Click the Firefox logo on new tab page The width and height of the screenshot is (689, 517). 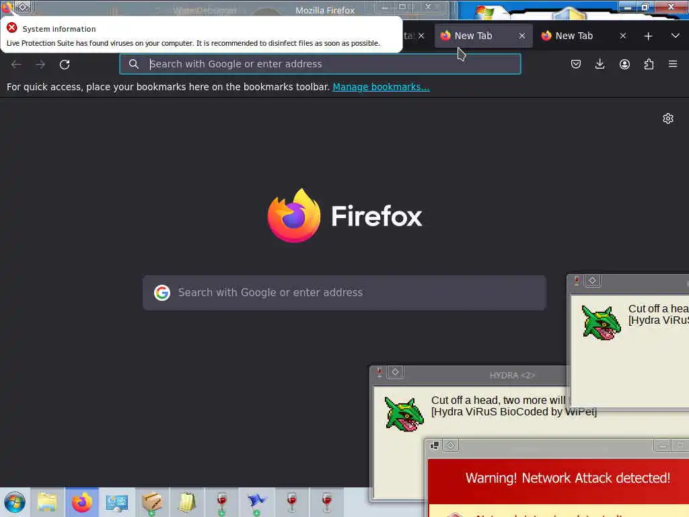click(294, 215)
